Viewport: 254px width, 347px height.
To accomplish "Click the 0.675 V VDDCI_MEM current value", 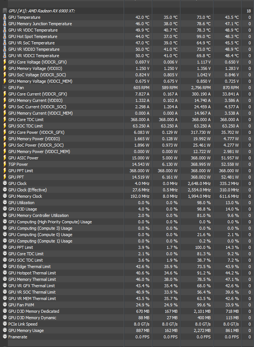I will click(x=142, y=82).
